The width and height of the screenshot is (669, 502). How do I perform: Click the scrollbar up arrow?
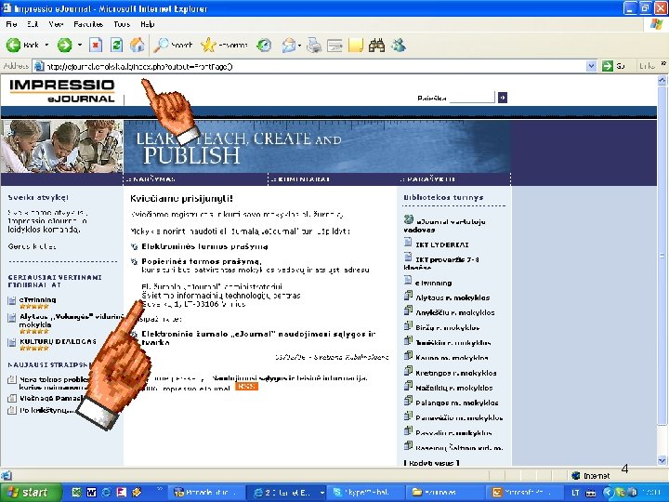[662, 80]
